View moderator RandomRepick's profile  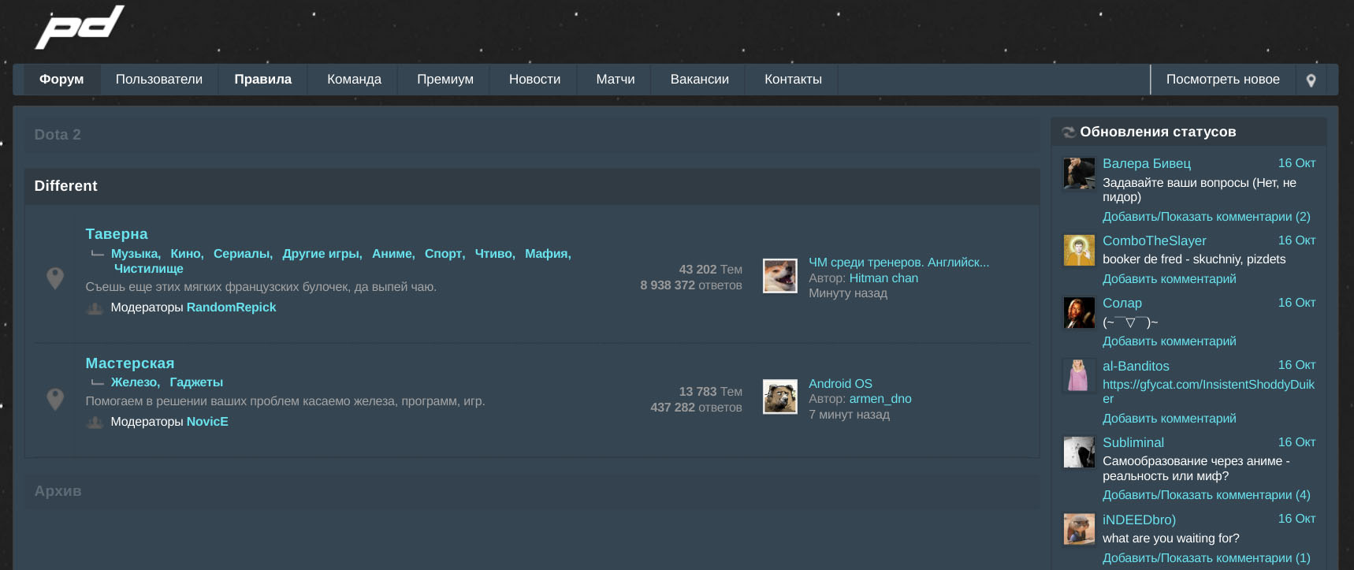click(231, 307)
